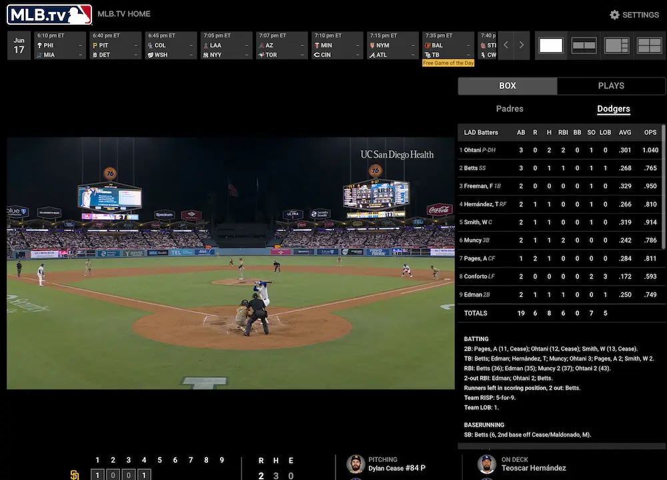Open the Jun 17 date picker

[19, 45]
